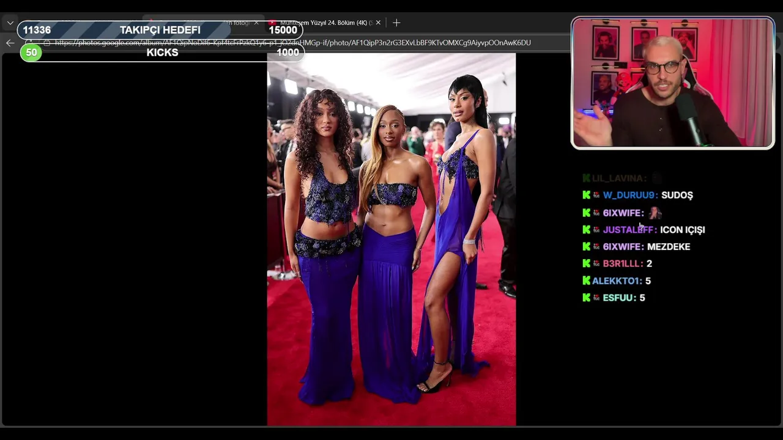
Task: Close the Muhteşem Yüzyıl 24. Bölüm tab
Action: tap(378, 23)
